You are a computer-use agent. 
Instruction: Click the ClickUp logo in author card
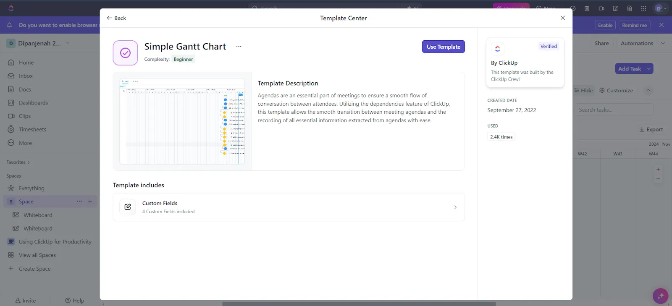[498, 49]
